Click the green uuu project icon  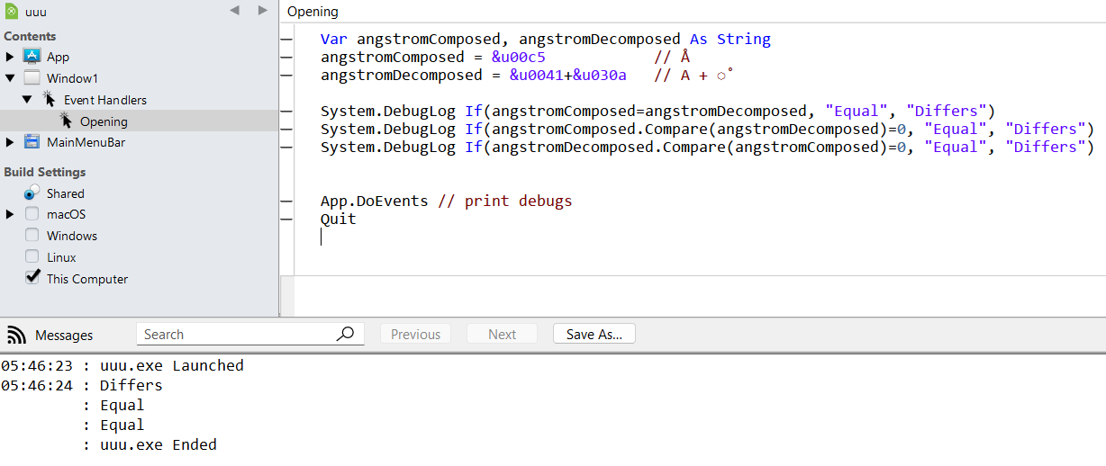coord(11,11)
